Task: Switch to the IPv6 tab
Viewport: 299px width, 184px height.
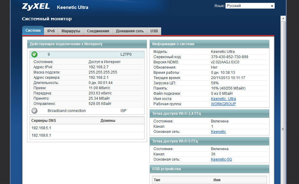Action: [x=51, y=31]
